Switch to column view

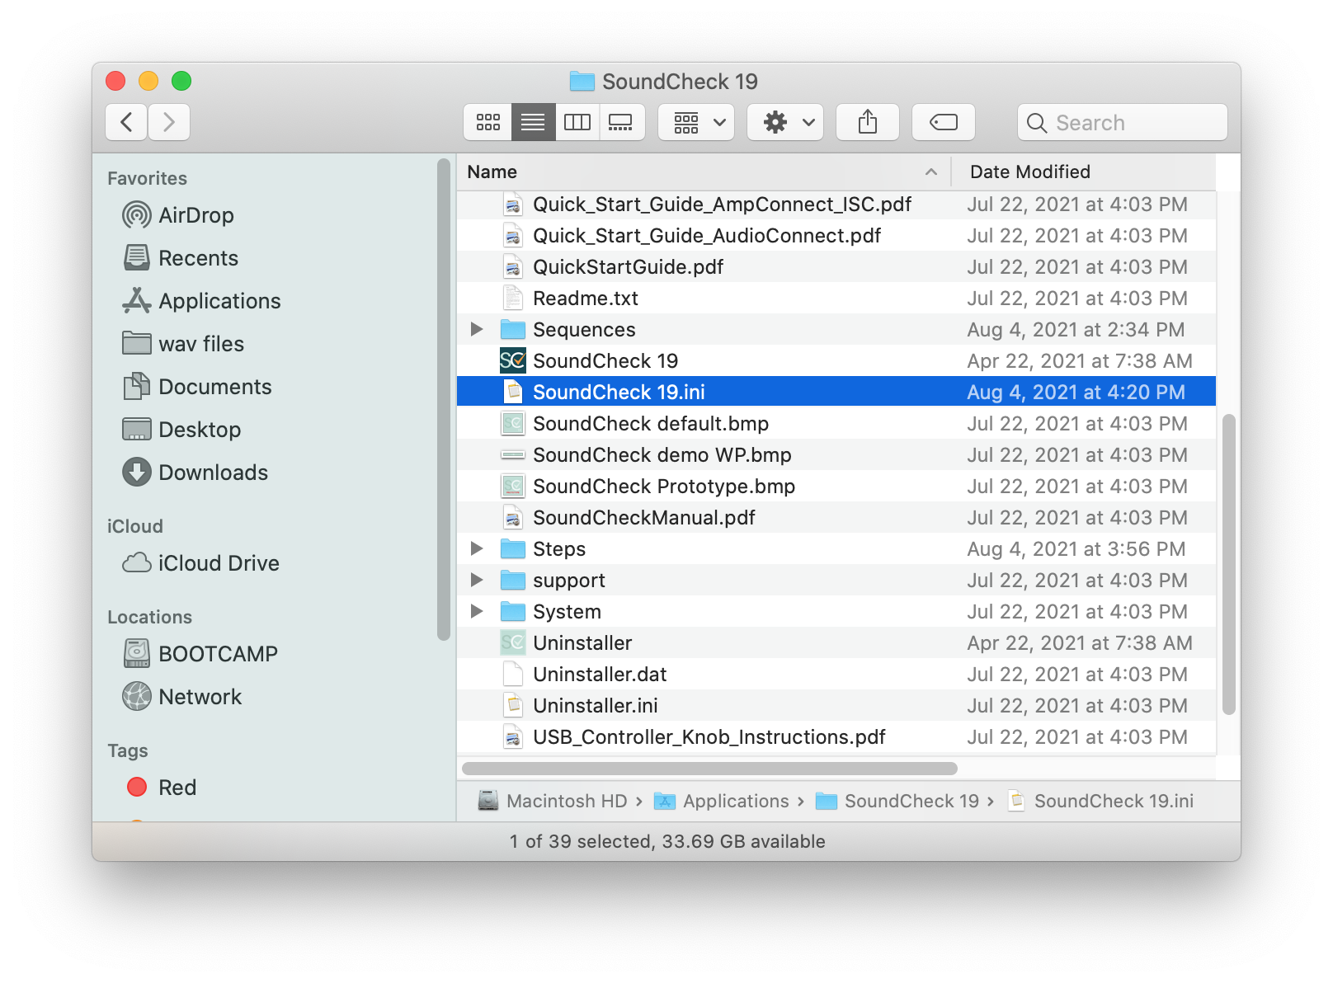tap(577, 122)
